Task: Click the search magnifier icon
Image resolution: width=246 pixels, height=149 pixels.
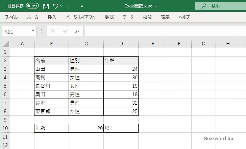Action: point(204,6)
